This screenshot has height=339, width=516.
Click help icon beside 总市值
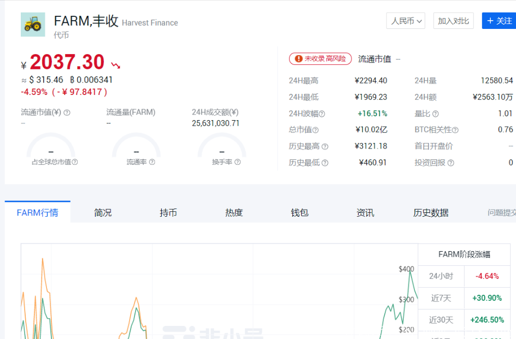pos(315,130)
